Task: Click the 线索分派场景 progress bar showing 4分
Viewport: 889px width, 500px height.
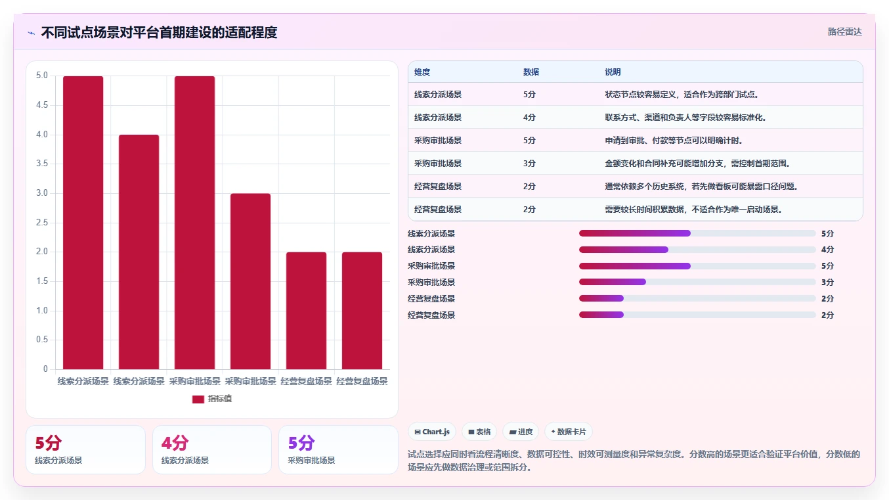Action: pyautogui.click(x=697, y=250)
